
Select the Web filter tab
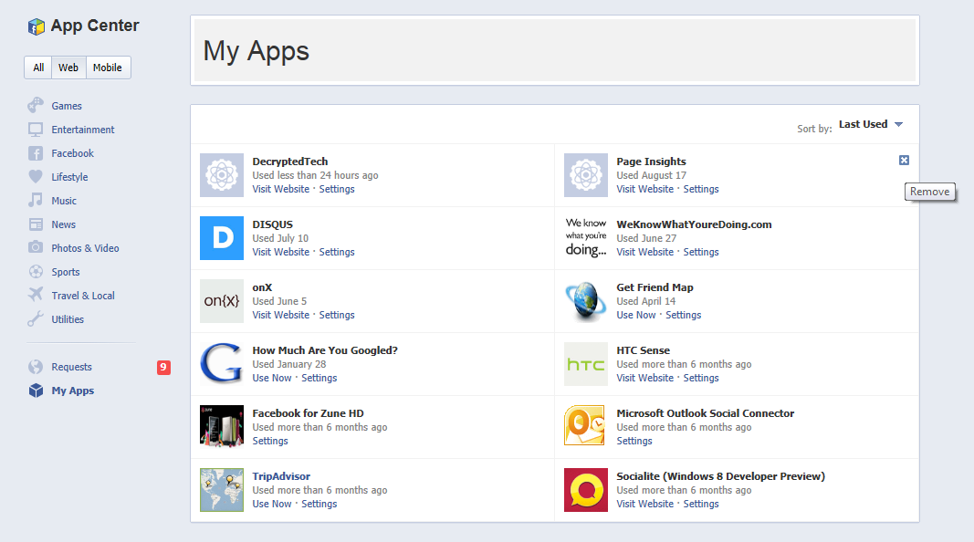pyautogui.click(x=68, y=68)
